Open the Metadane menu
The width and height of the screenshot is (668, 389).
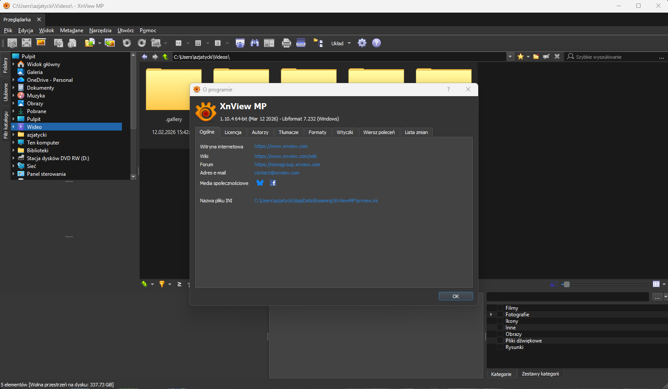pyautogui.click(x=71, y=30)
